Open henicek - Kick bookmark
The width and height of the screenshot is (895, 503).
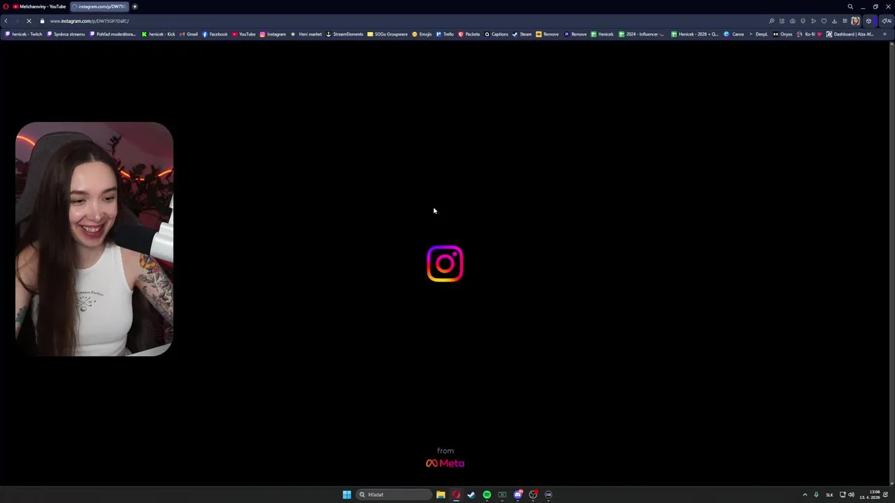(x=158, y=34)
